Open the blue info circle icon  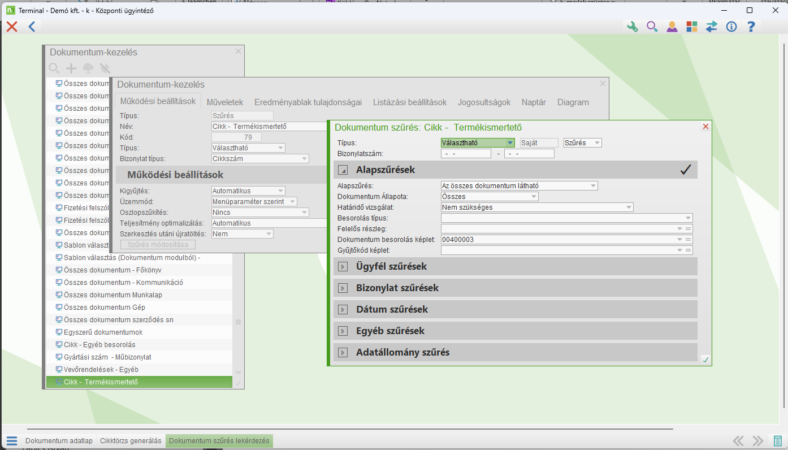(731, 27)
